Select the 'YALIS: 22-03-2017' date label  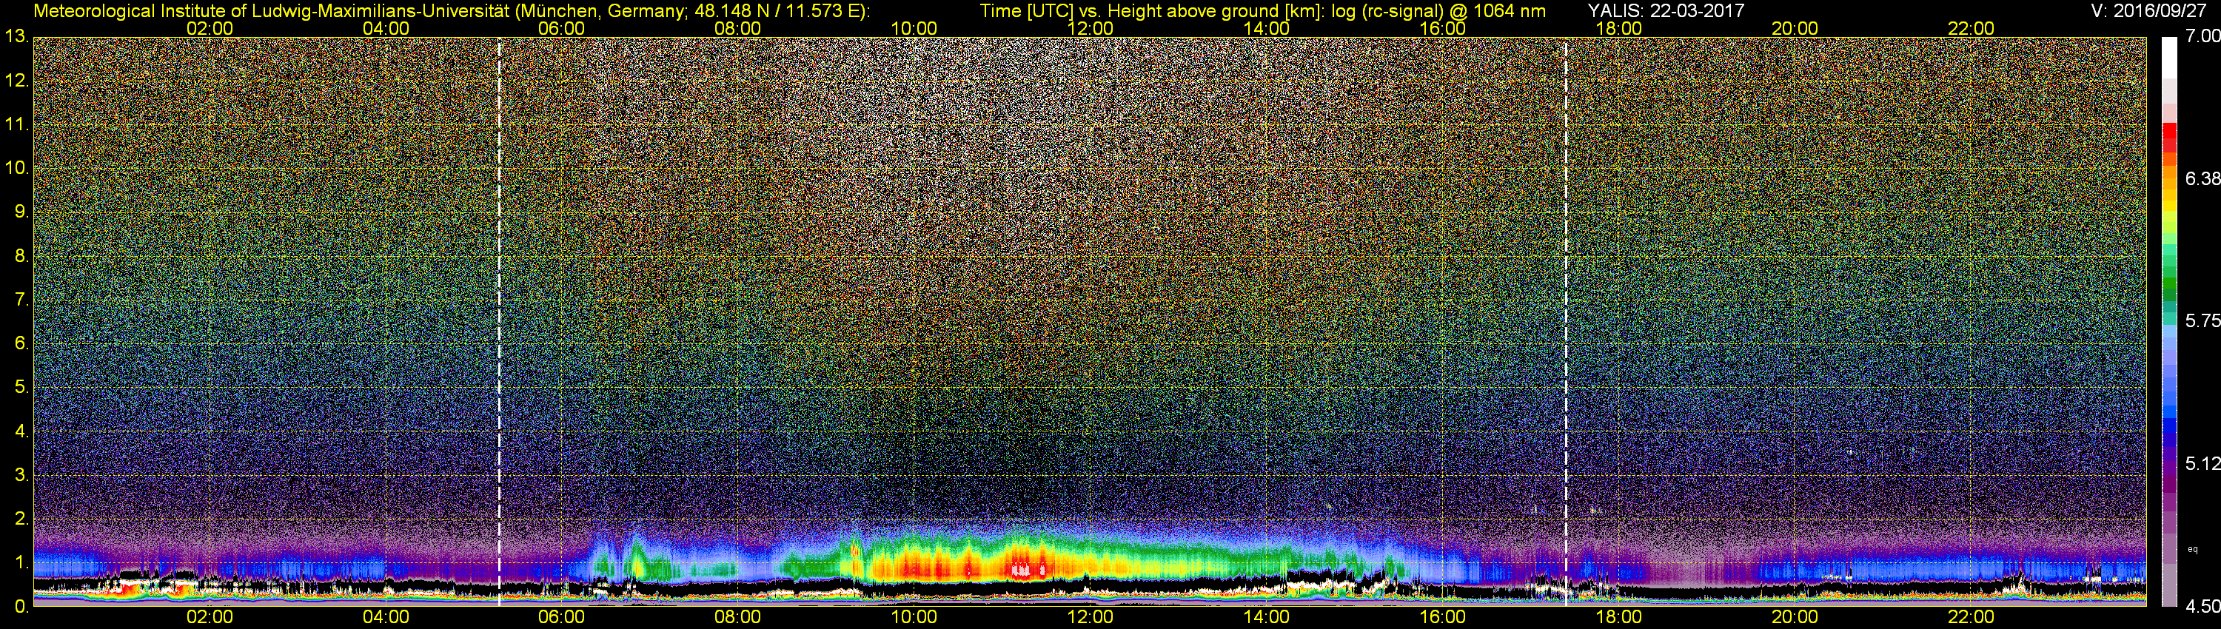point(1666,10)
